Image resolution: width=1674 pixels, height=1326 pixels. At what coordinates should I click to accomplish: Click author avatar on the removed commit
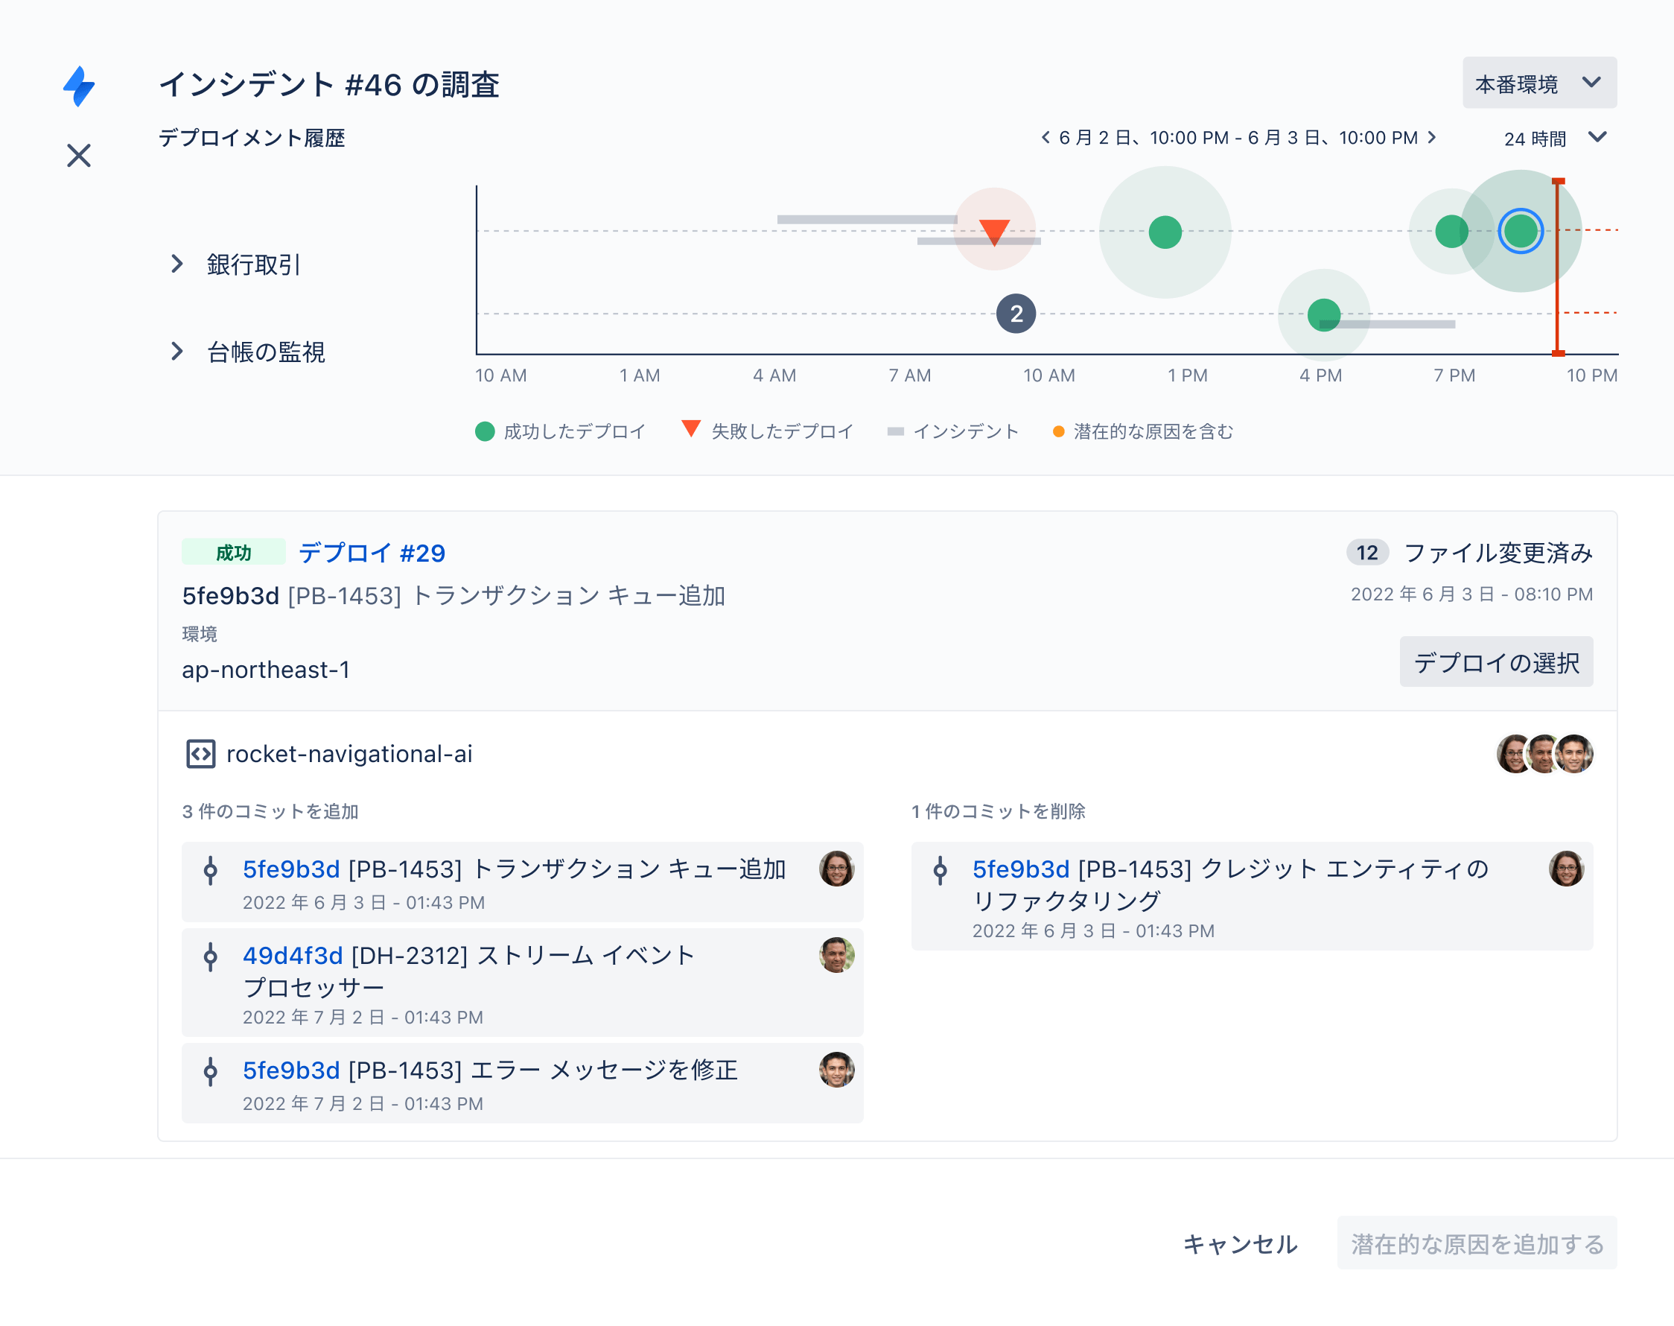[x=1565, y=869]
